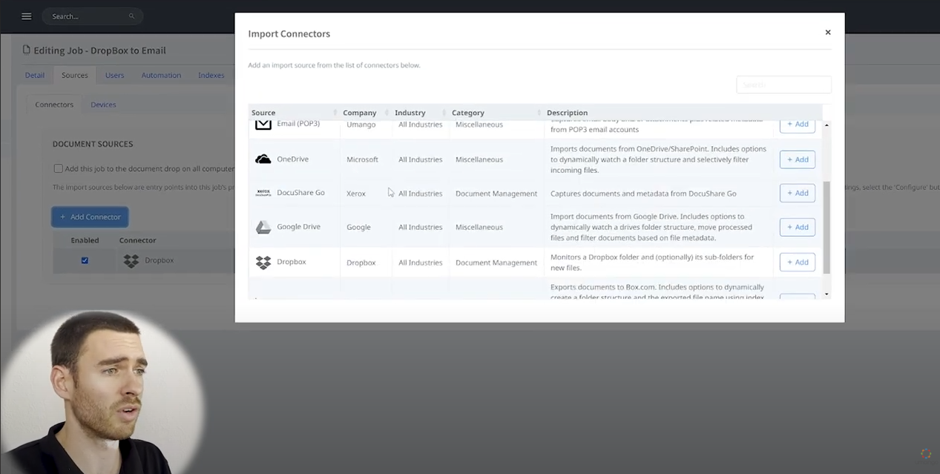Sort by the Source column header
The image size is (940, 474).
(263, 112)
